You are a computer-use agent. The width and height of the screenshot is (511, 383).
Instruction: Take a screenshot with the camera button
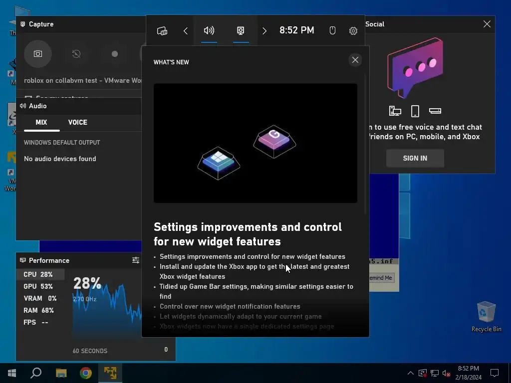tap(38, 54)
